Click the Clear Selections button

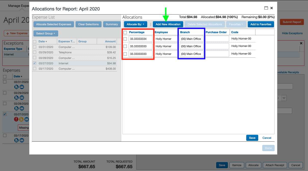88,24
